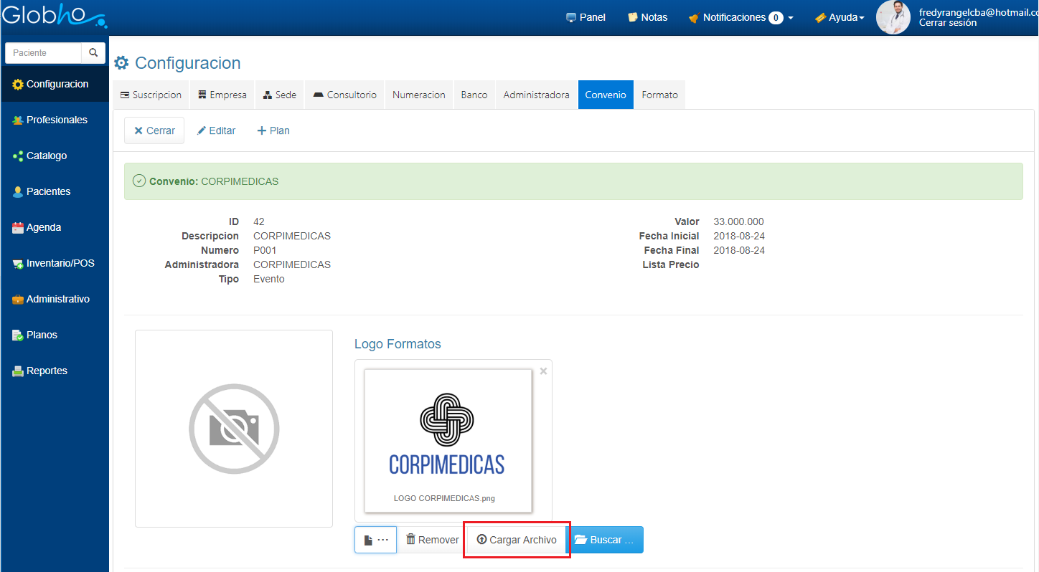The image size is (1039, 572).
Task: Click the Buscar file browse button
Action: coord(604,540)
